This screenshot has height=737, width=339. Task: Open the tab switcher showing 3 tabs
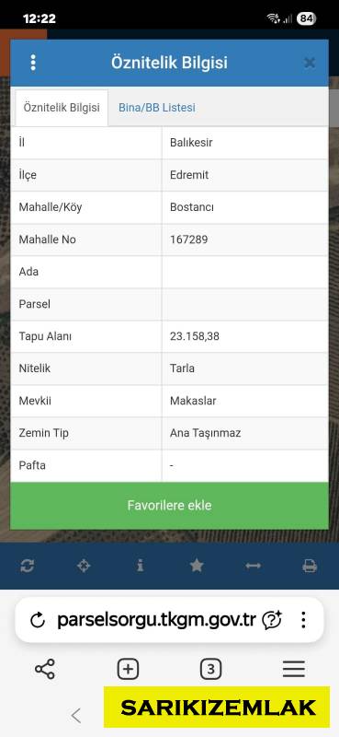coord(210,669)
